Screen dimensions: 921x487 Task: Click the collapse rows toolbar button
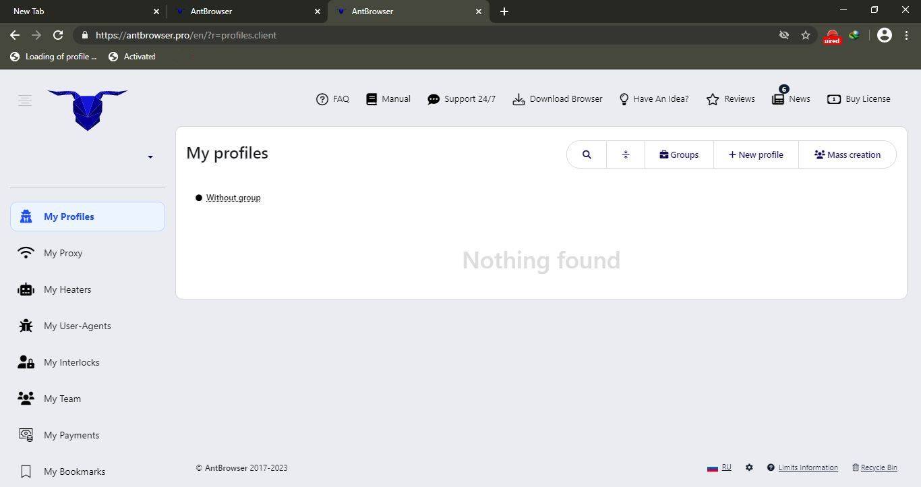point(626,154)
